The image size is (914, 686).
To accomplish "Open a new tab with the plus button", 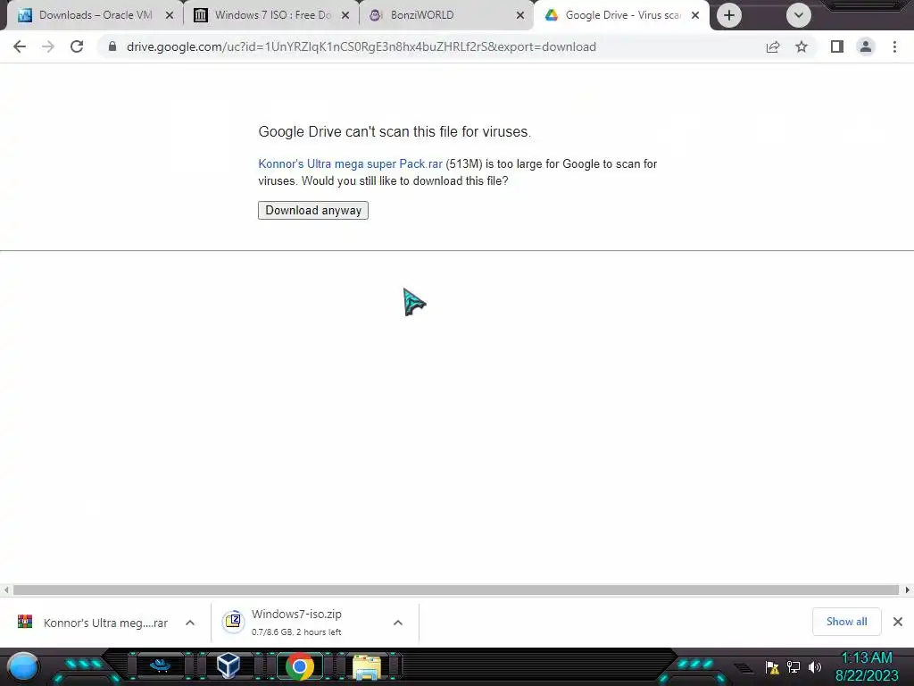I will click(x=728, y=15).
